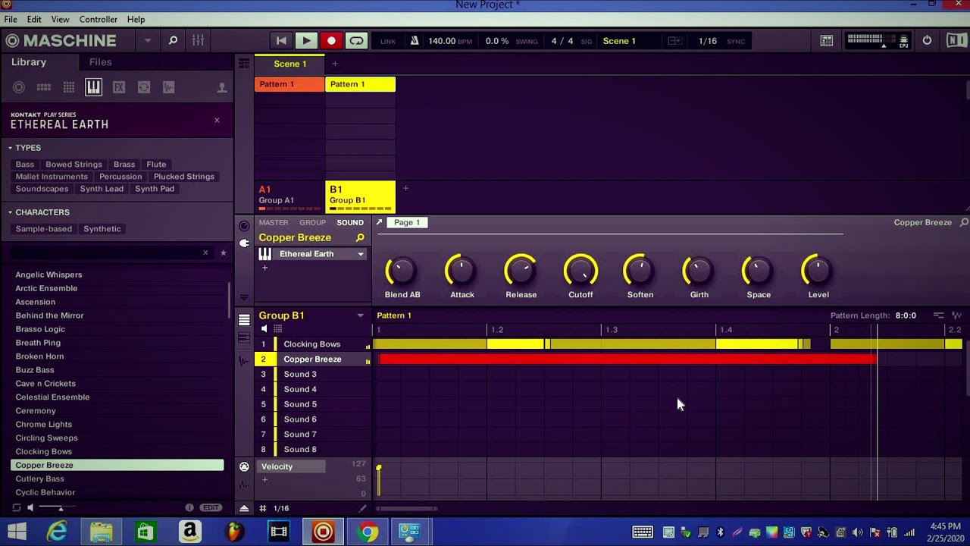The height and width of the screenshot is (546, 970).
Task: Select the Projects file type icon
Action: coord(19,88)
